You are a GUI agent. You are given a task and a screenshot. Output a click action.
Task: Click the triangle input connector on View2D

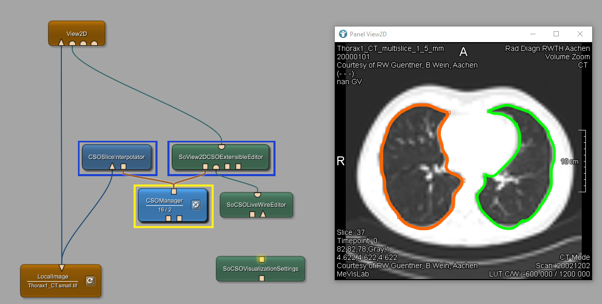[61, 43]
